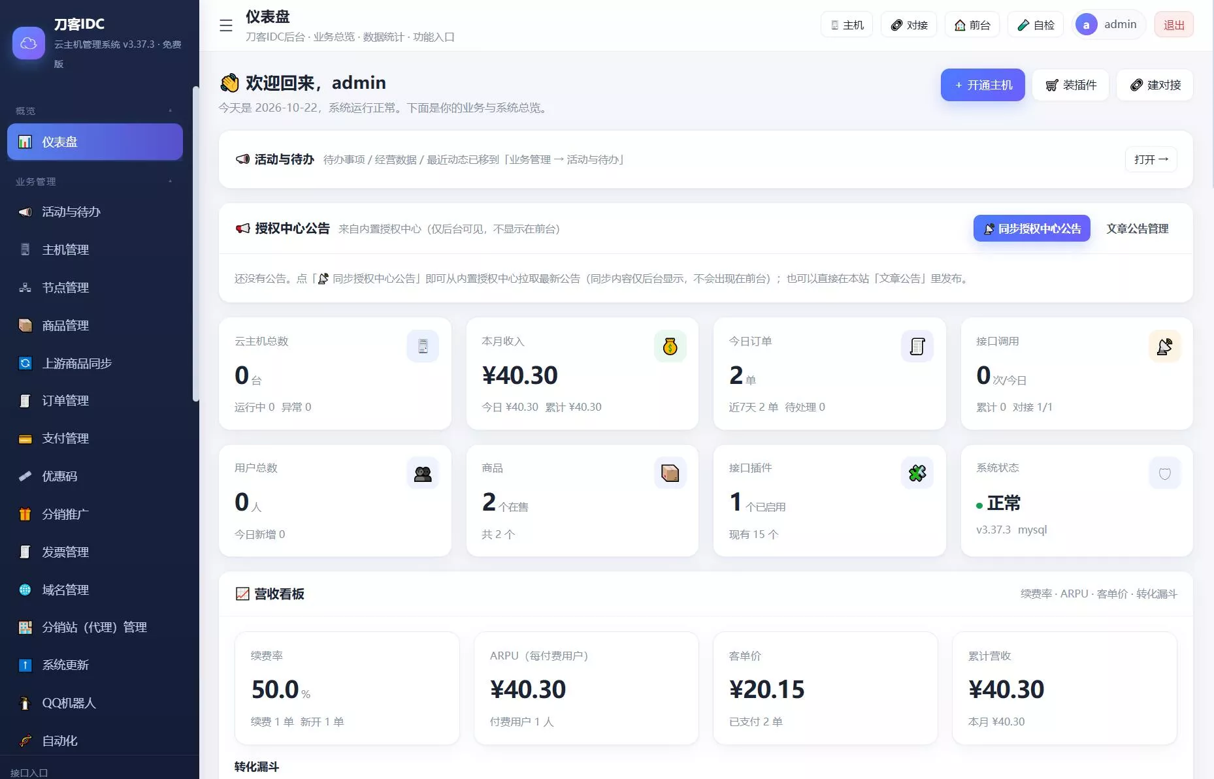Toggle the hamburger sidebar menu icon

tap(226, 25)
